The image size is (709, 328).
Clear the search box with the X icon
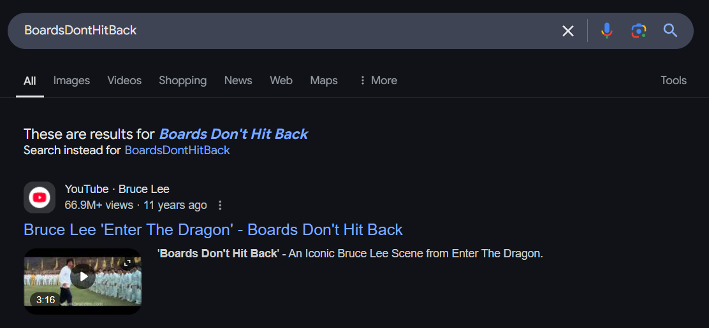[567, 31]
